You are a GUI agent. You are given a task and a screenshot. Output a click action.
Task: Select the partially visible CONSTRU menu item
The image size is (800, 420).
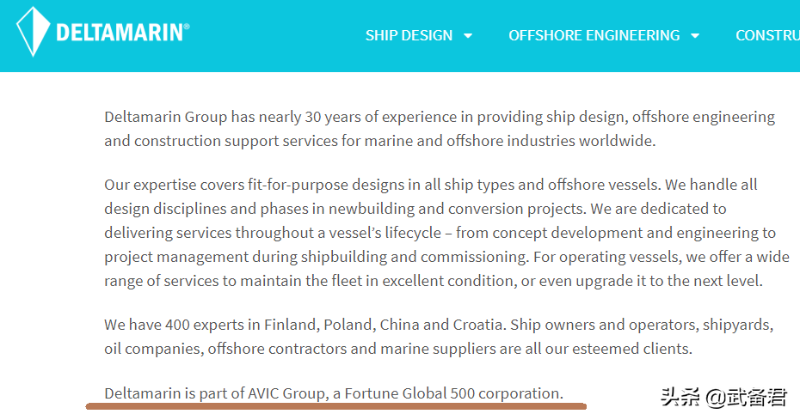click(766, 35)
